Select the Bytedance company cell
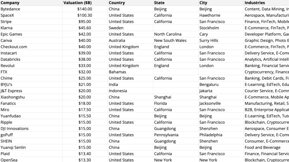 pos(31,9)
